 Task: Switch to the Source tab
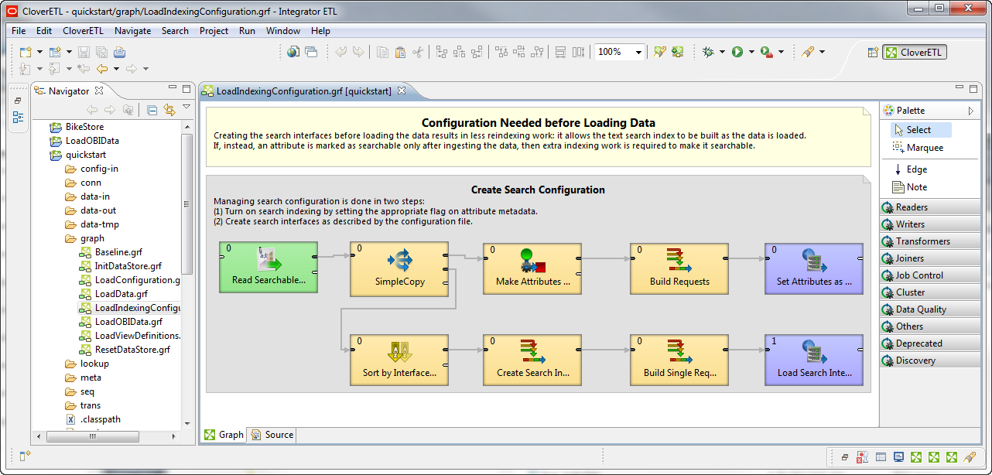tap(271, 435)
